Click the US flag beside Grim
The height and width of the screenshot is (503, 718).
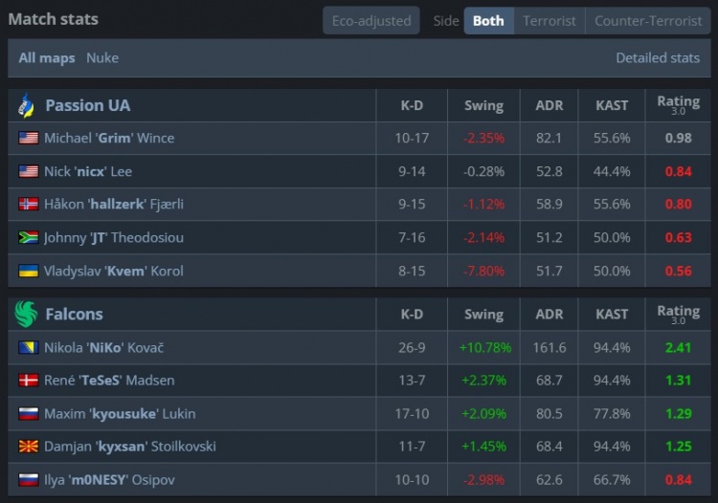coord(28,138)
